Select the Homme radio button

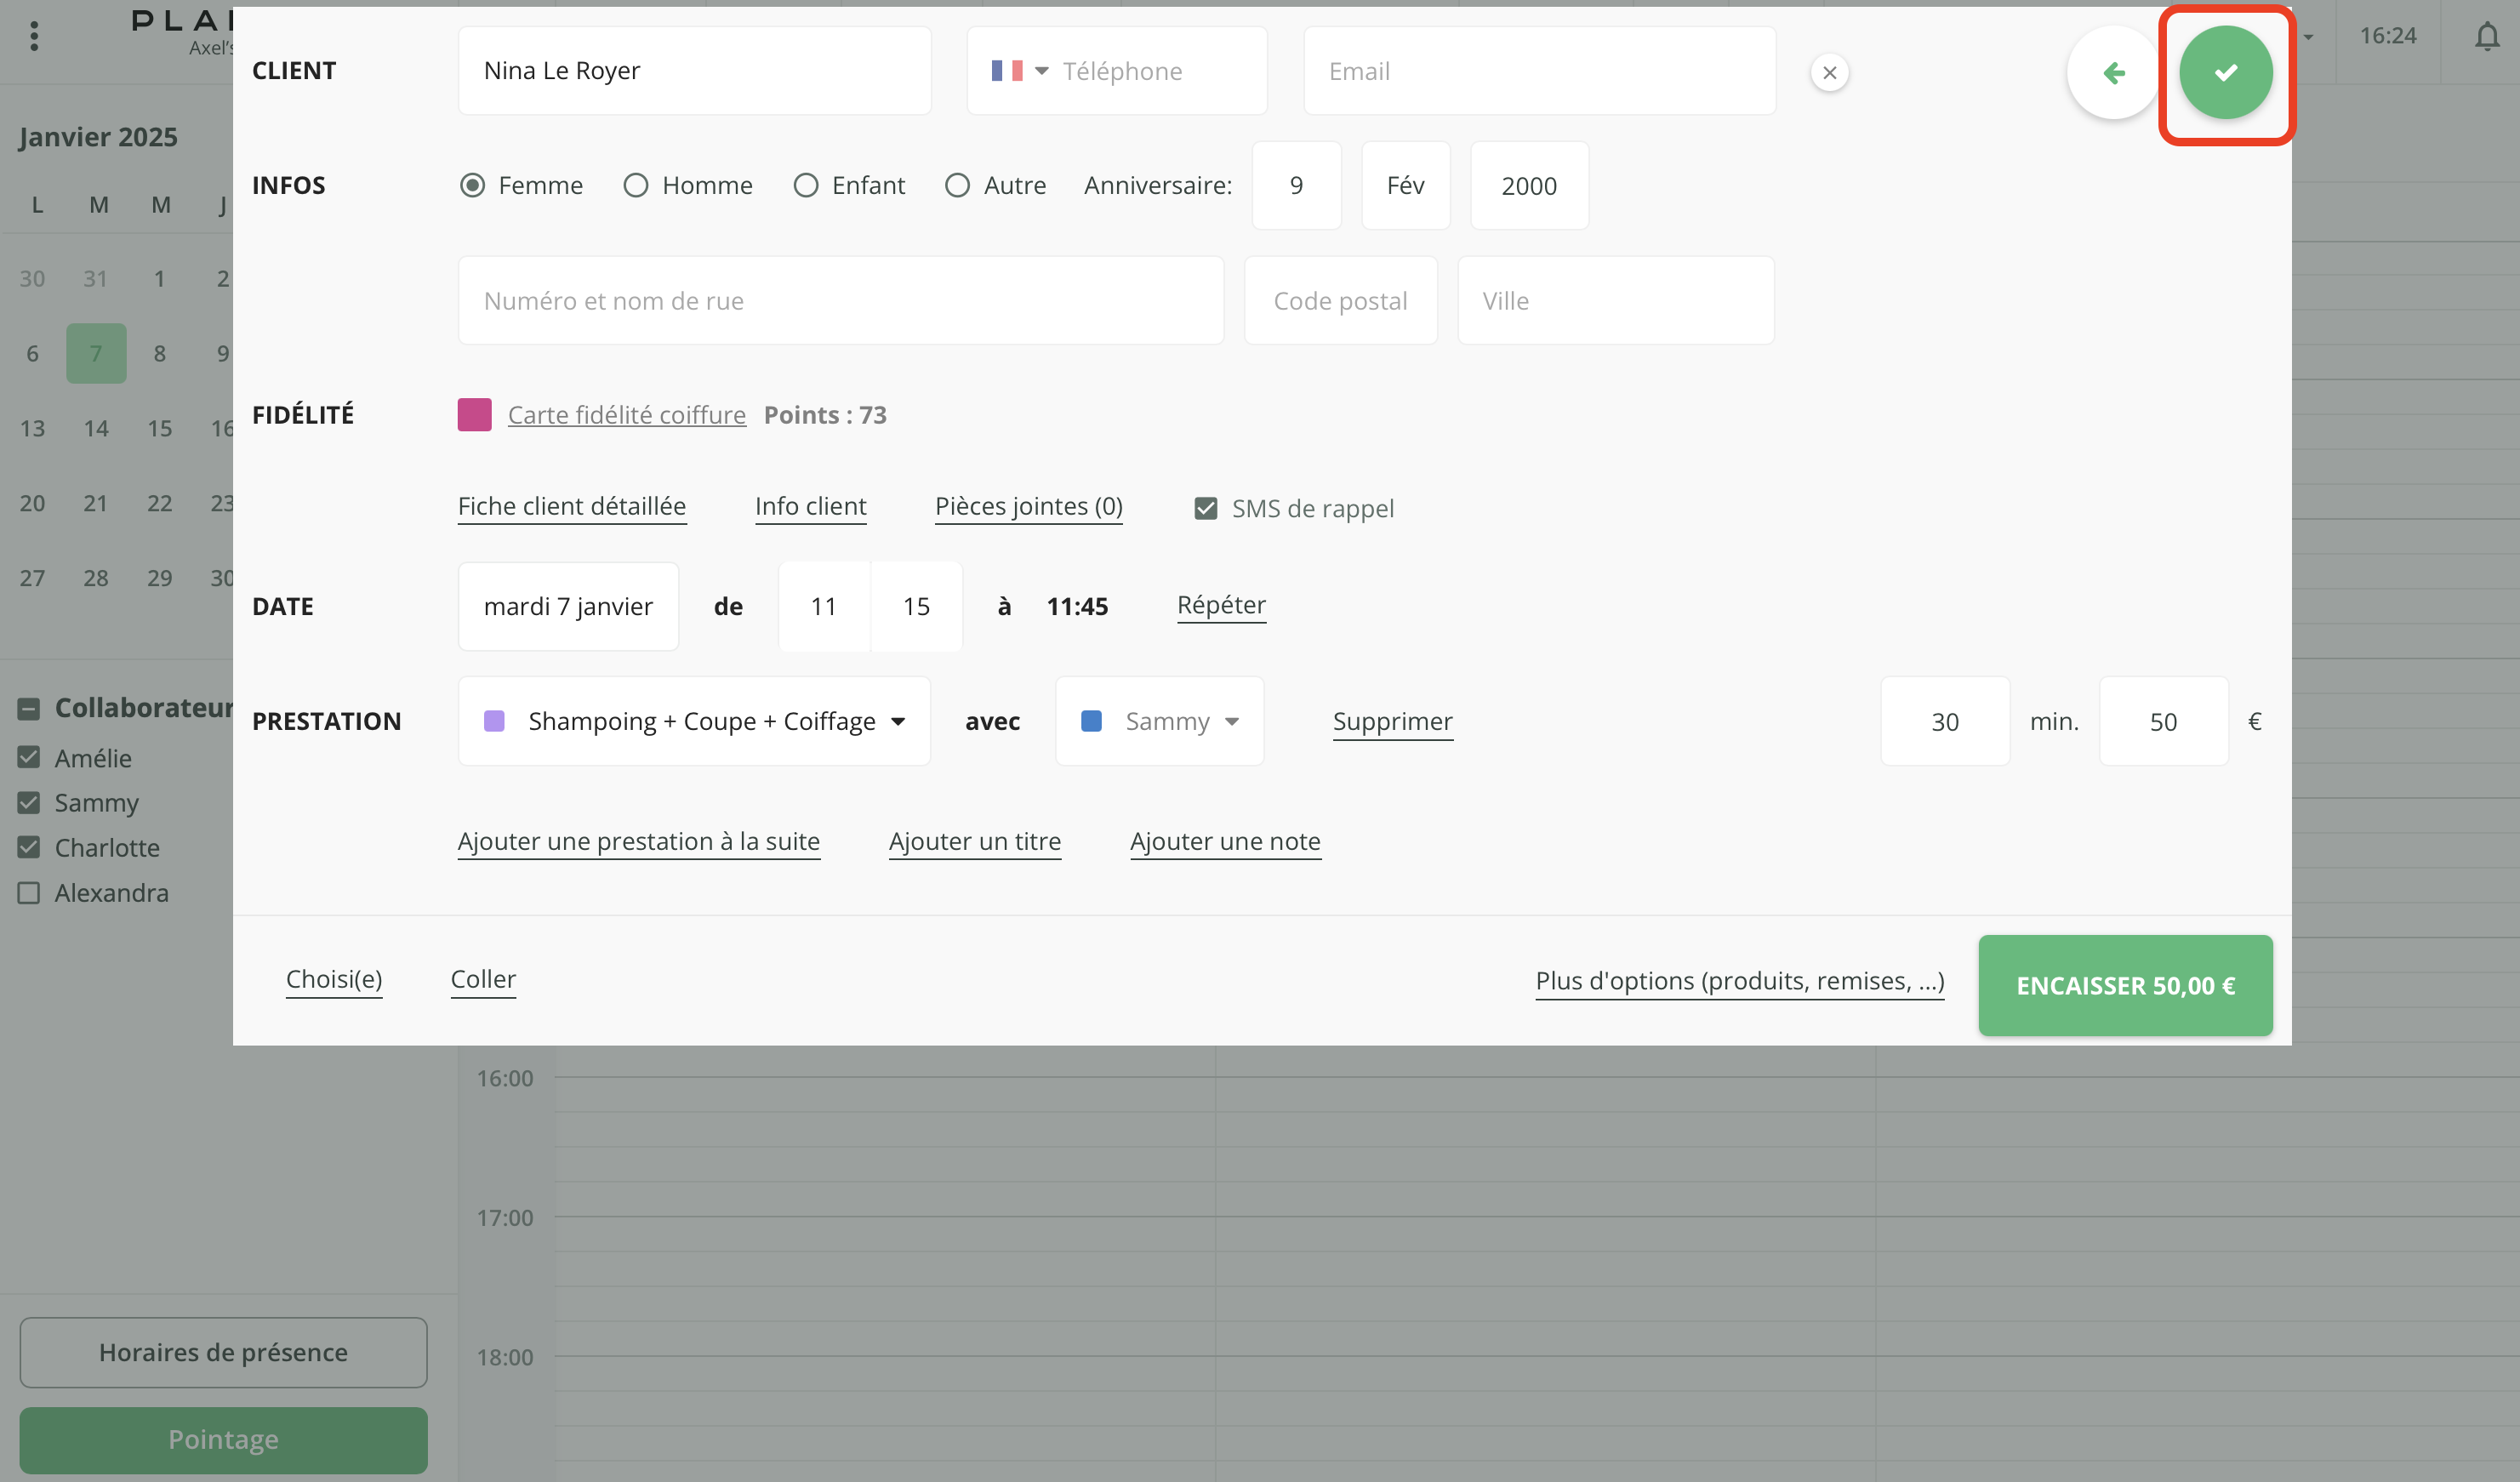(x=636, y=185)
